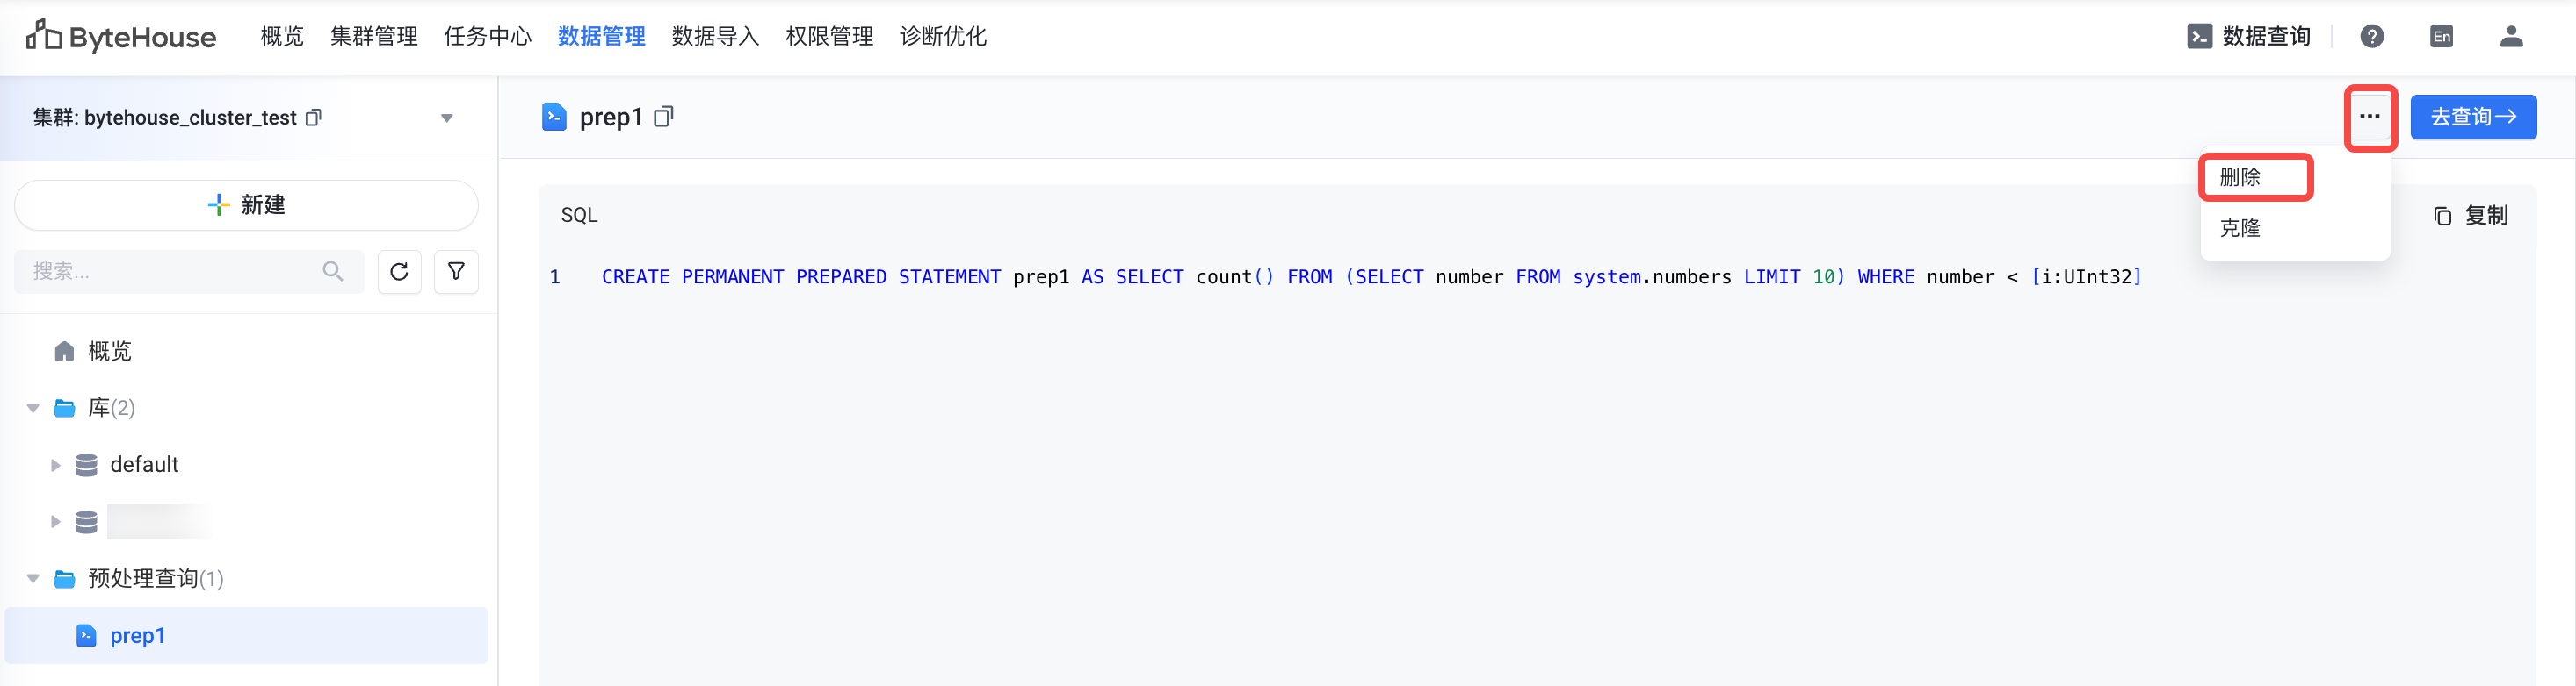Select prep1 in the sidebar tree

click(x=246, y=636)
